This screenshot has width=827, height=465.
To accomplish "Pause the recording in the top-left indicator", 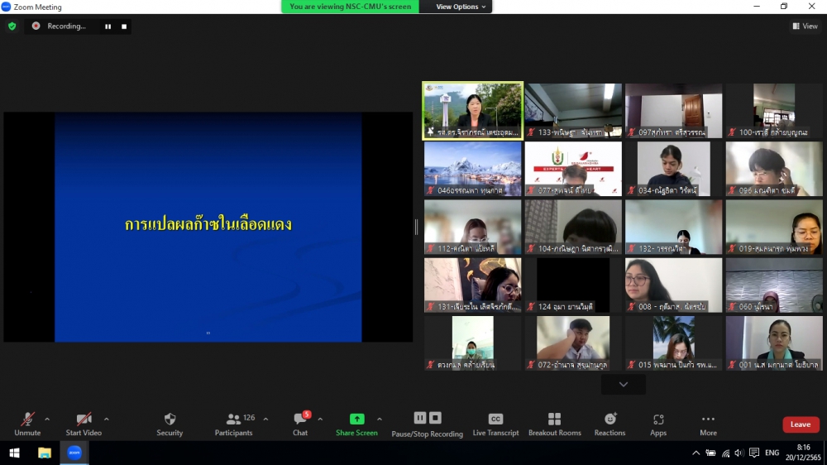I will [x=108, y=26].
